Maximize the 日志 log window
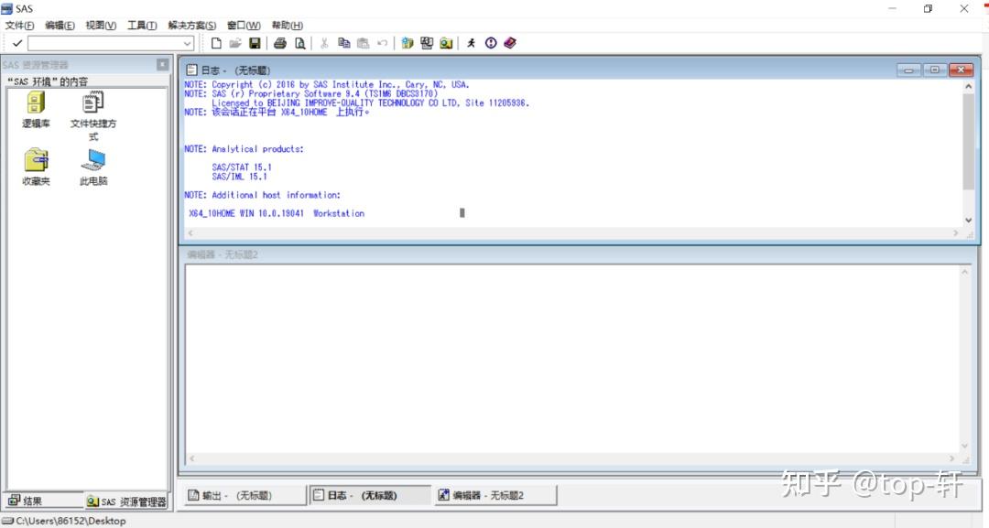989x528 pixels. tap(935, 70)
